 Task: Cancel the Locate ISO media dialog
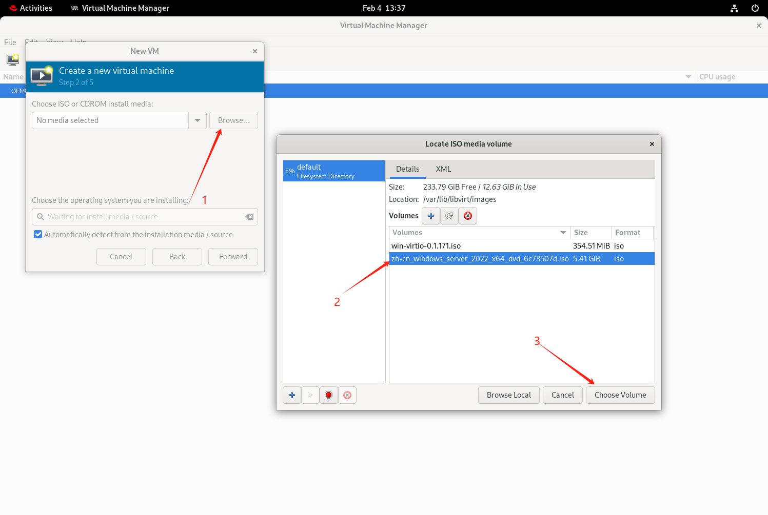563,395
